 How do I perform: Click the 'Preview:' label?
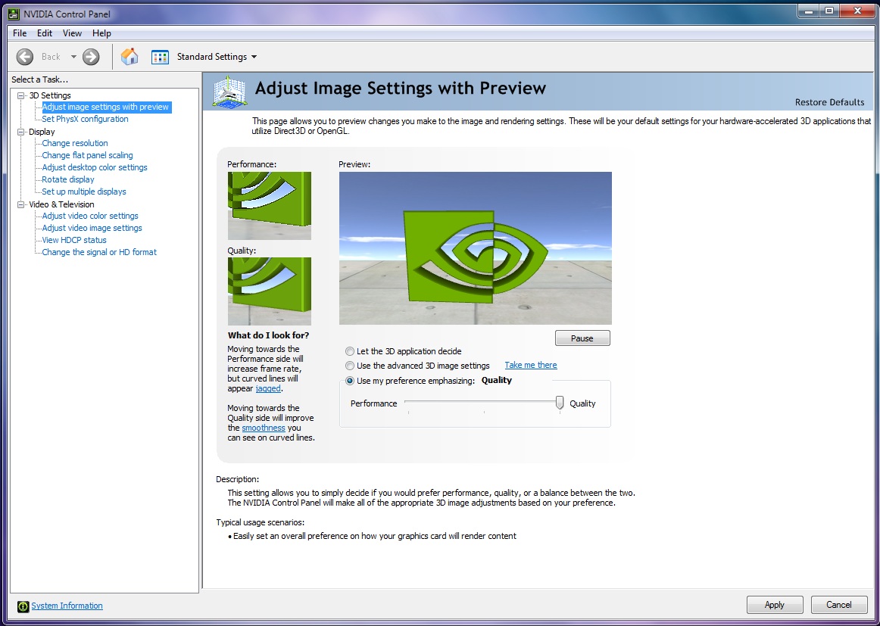[354, 164]
